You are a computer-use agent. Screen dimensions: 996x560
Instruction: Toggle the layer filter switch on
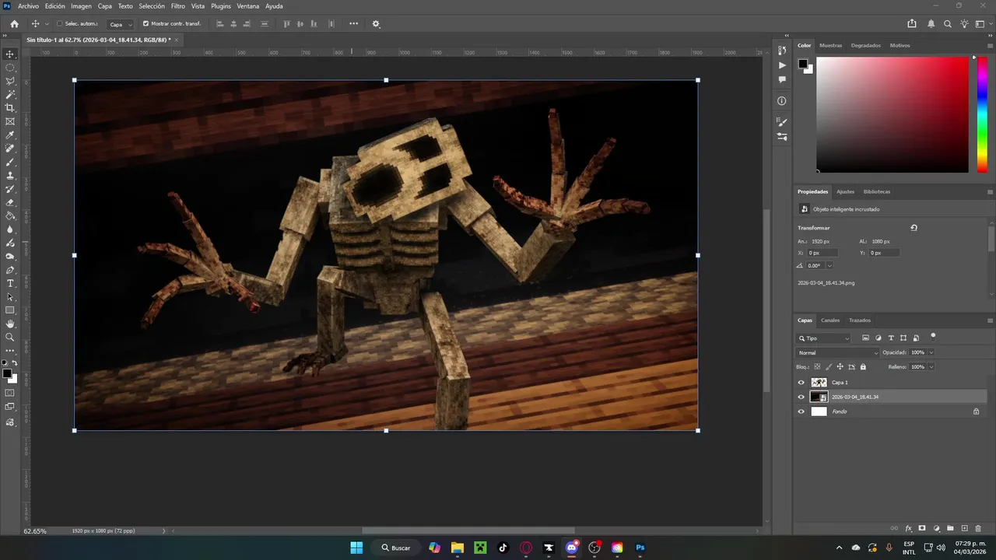[x=933, y=337]
